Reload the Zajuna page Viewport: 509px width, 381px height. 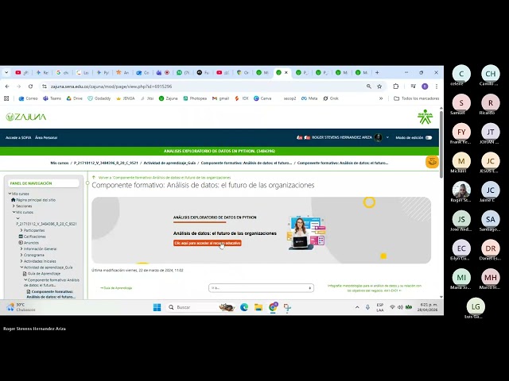30,87
